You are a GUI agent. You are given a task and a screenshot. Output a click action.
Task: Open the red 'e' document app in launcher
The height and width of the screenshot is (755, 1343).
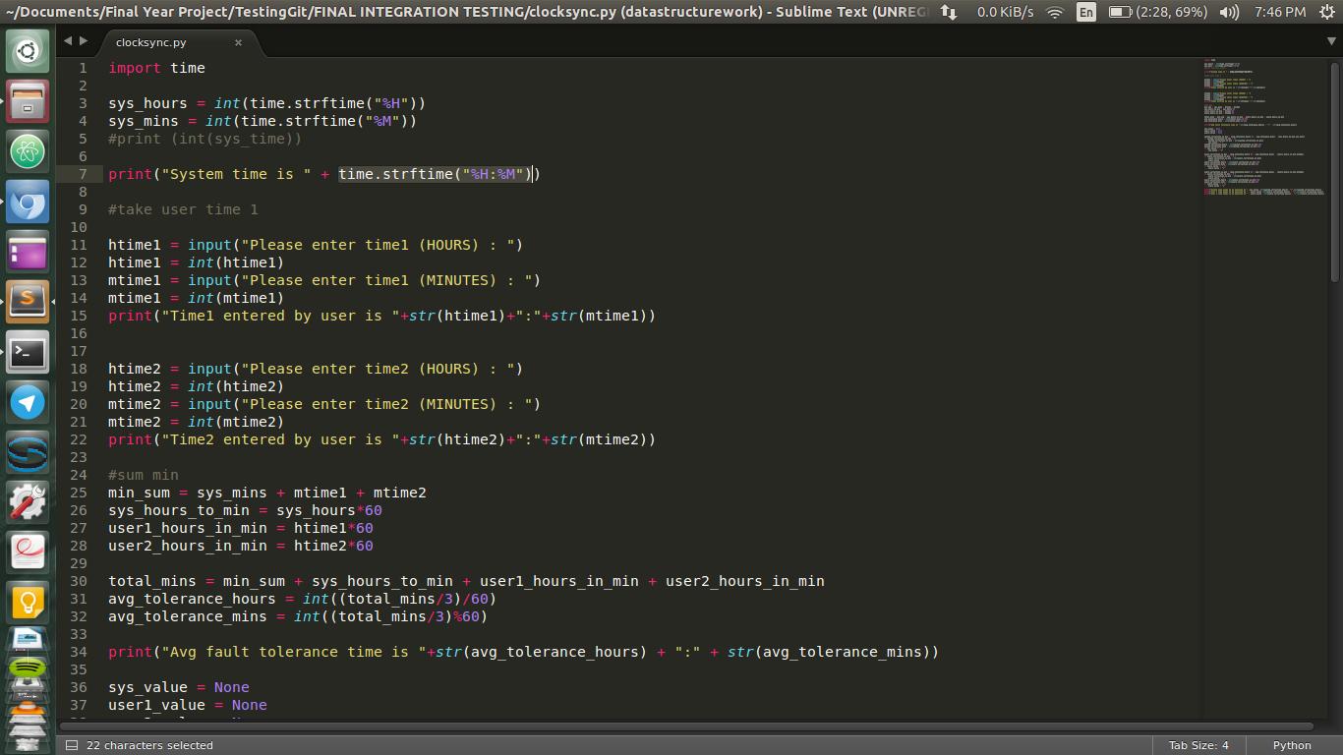tap(28, 552)
